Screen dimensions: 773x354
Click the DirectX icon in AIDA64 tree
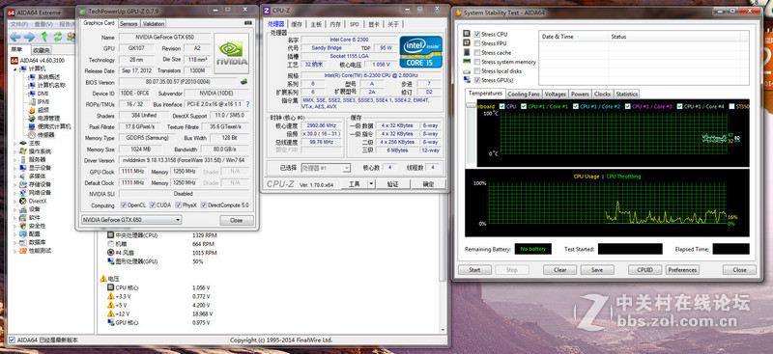pos(22,201)
